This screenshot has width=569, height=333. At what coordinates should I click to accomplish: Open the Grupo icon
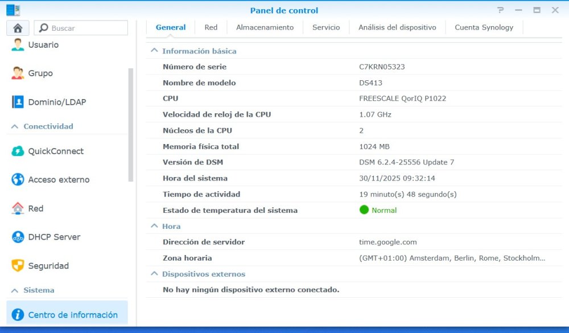(x=18, y=73)
